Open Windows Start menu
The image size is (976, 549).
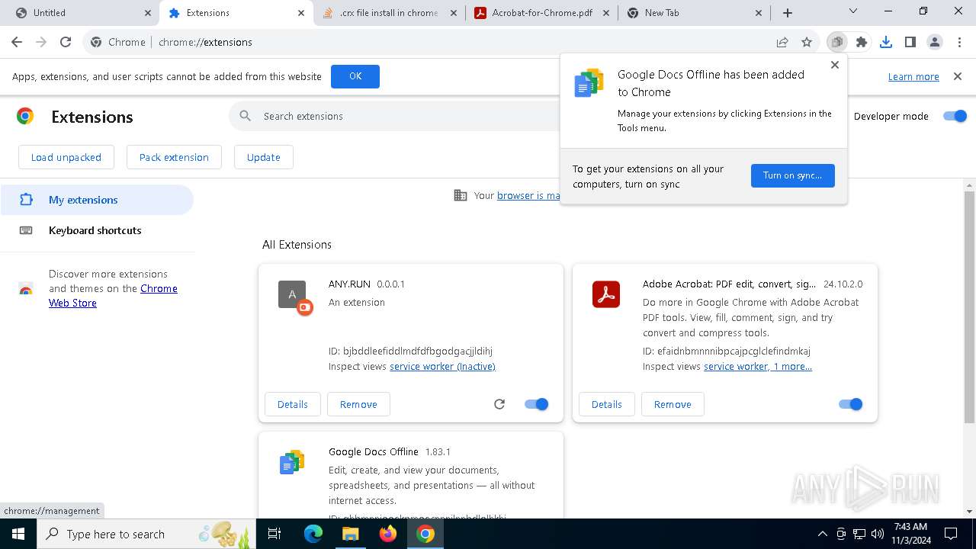pyautogui.click(x=18, y=534)
